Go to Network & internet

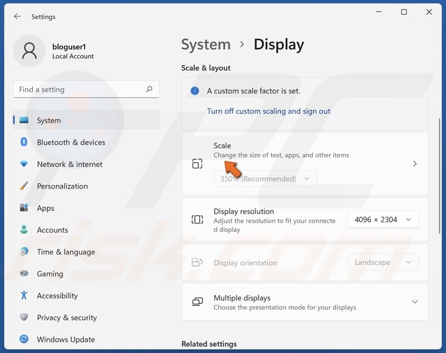[86, 164]
